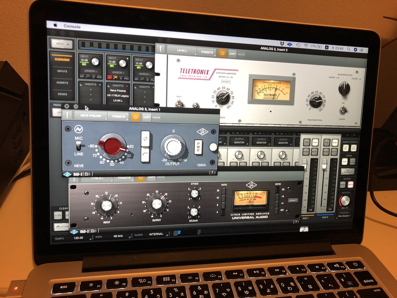The image size is (397, 298).
Task: Click battery status icon in menu bar
Action: coord(320,47)
